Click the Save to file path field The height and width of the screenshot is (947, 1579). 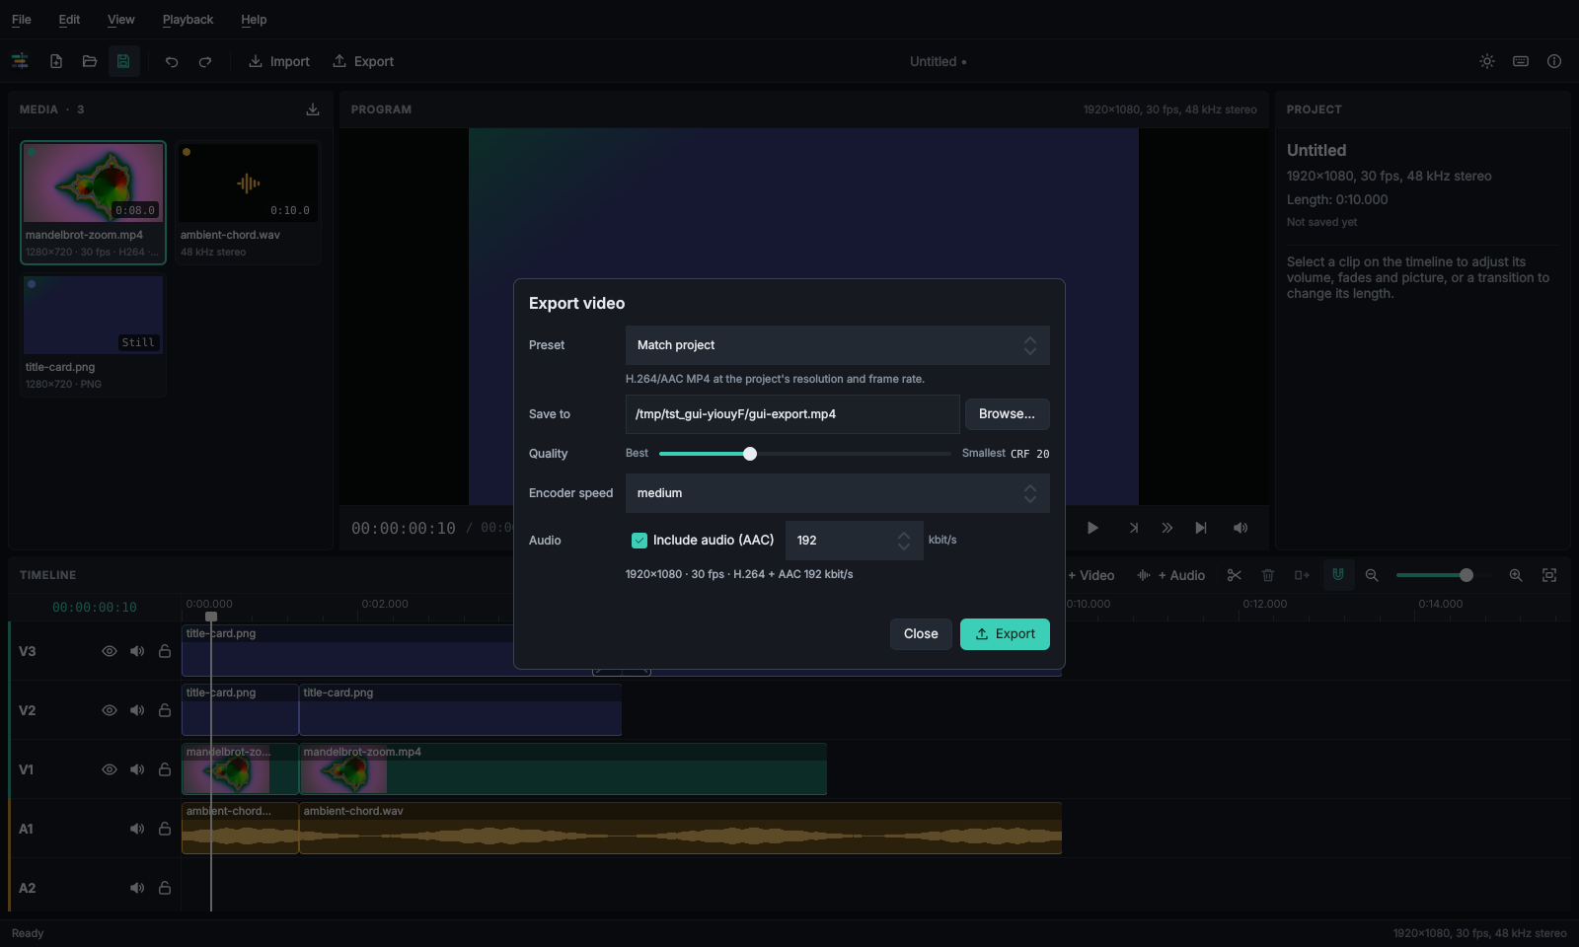coord(792,414)
